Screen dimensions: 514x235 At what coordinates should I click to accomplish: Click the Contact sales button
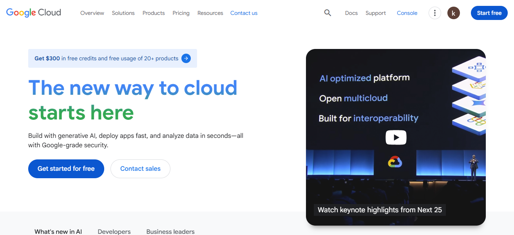coord(140,168)
